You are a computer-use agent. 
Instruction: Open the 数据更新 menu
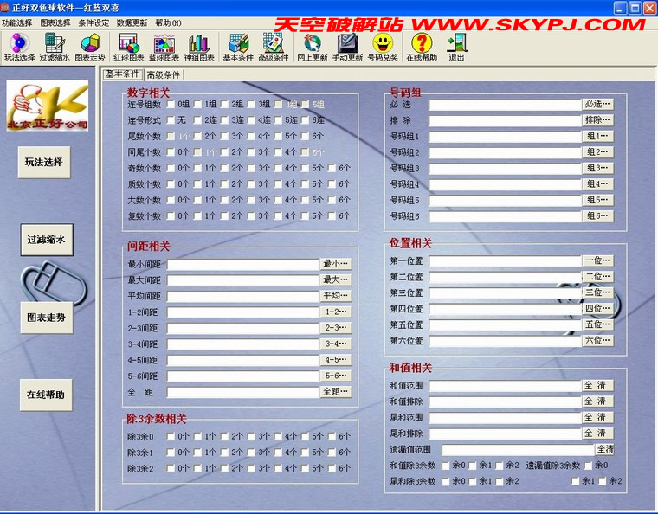pyautogui.click(x=132, y=22)
